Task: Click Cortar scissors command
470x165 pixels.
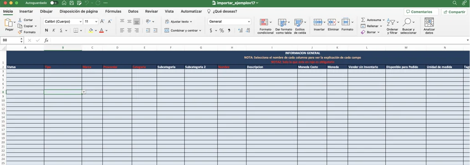Action: click(x=26, y=20)
